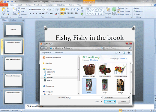This screenshot has height=112, width=156.
Task: Open the File tab
Action: [4, 5]
